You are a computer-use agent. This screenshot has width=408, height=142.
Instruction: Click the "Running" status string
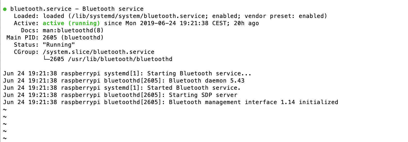[59, 45]
